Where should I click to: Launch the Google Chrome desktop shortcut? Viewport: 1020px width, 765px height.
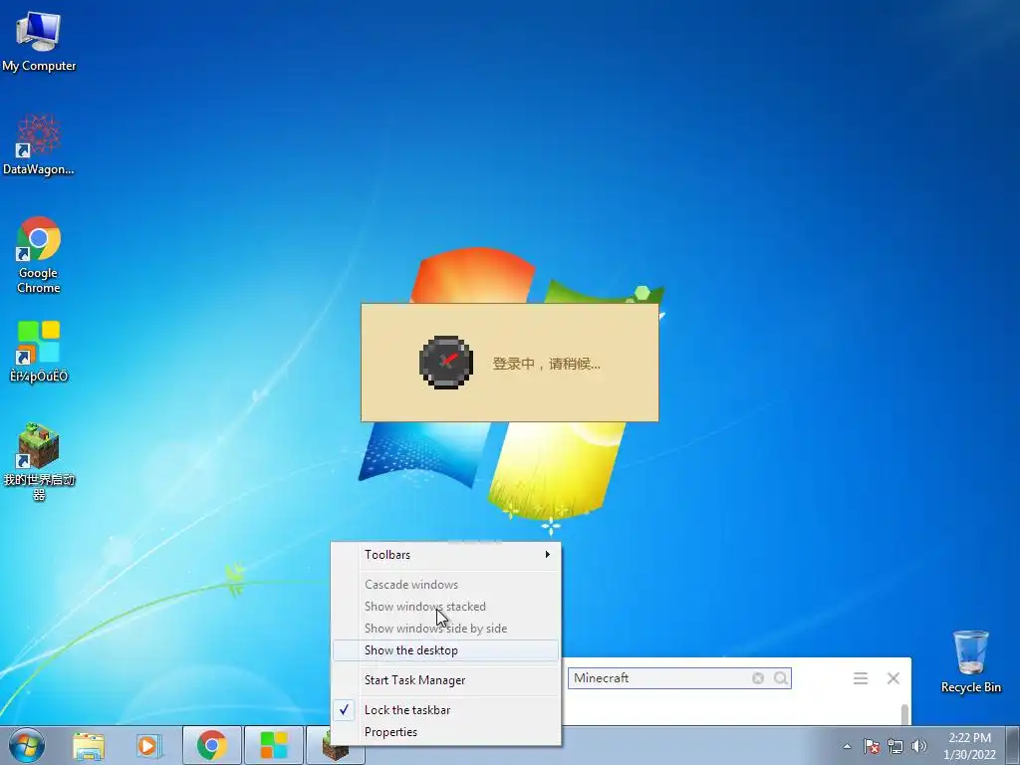[x=39, y=254]
